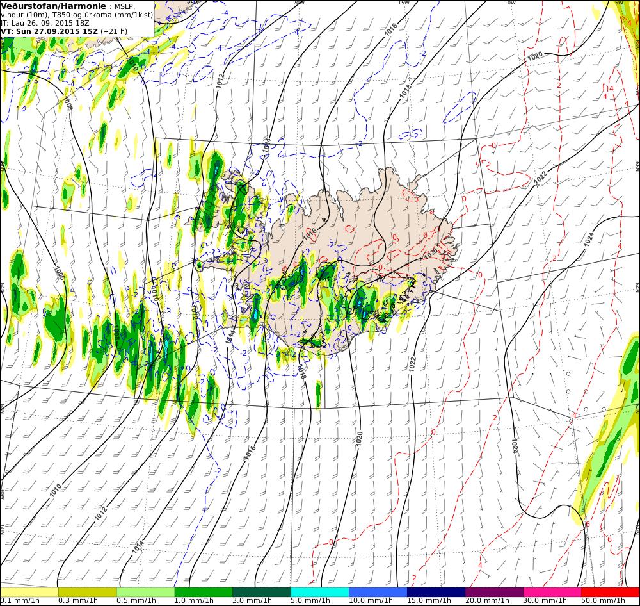The height and width of the screenshot is (606, 640).
Task: Click the '3.0 mm/1h' legend label
Action: 252,601
